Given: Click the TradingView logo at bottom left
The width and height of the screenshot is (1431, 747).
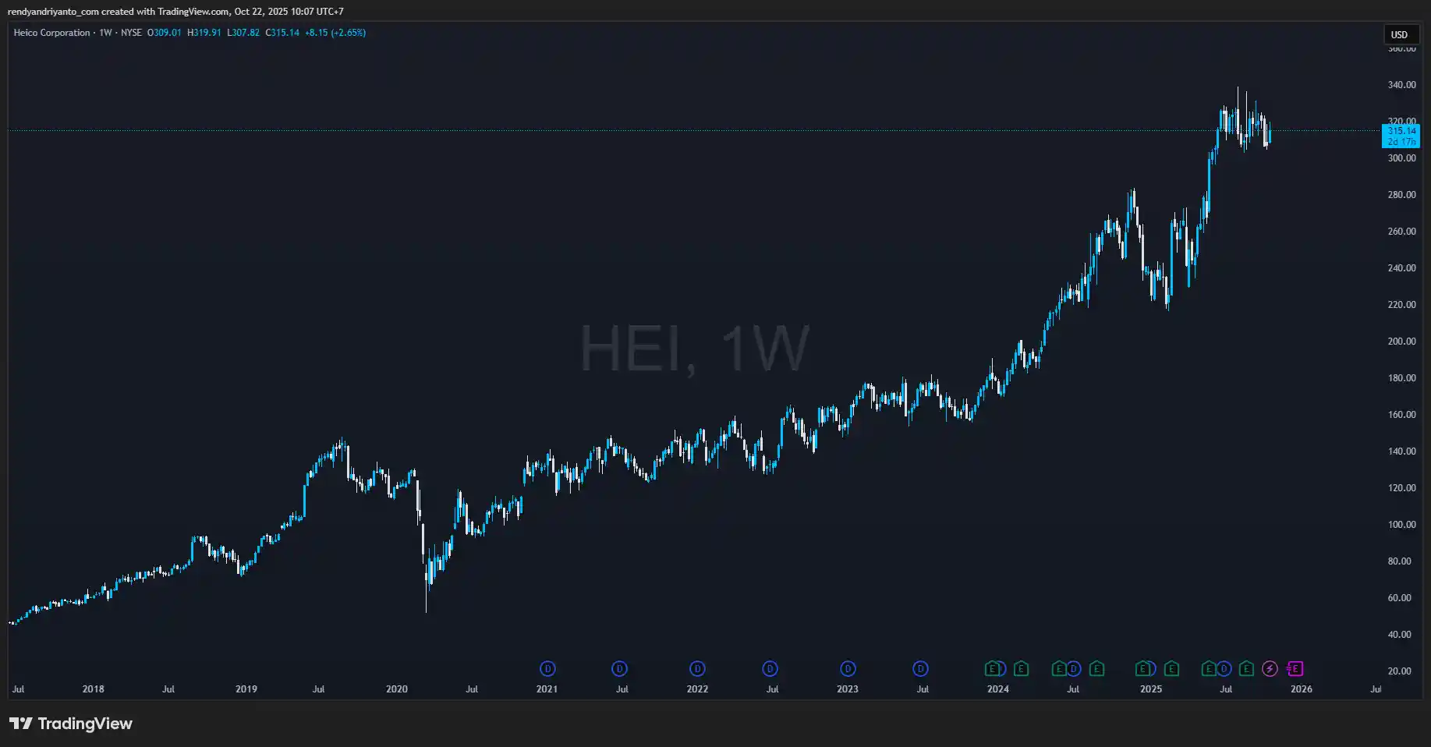Looking at the screenshot, I should point(71,724).
